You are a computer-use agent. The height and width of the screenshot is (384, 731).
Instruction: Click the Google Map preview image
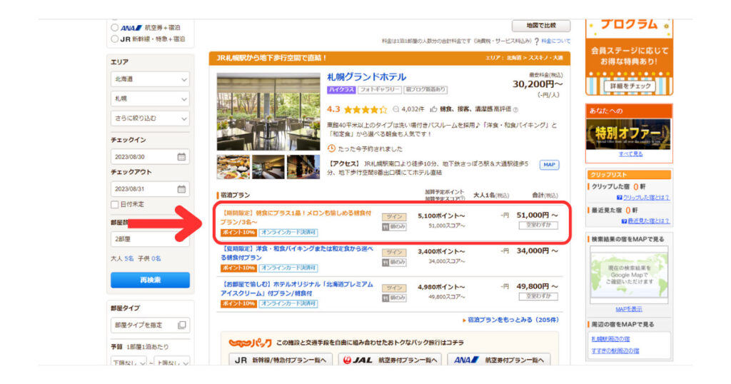629,275
